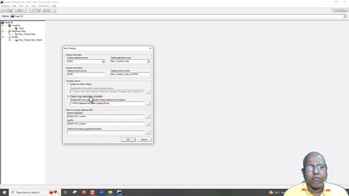Screen dimensions: 349x196
Task: Click the New_Tutorial_New_Project plant icon
Action: [x=16, y=40]
